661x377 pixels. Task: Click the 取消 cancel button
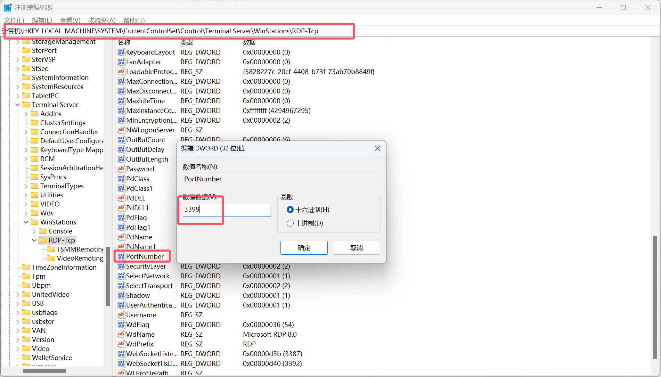356,248
